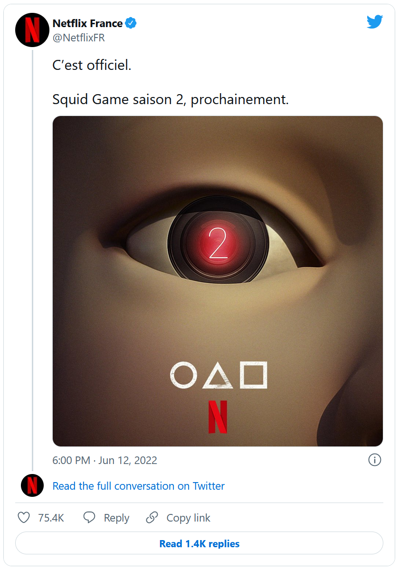The image size is (399, 571).
Task: Open the 6:00 PM · Jun 12, 2022 timestamp
Action: [104, 460]
